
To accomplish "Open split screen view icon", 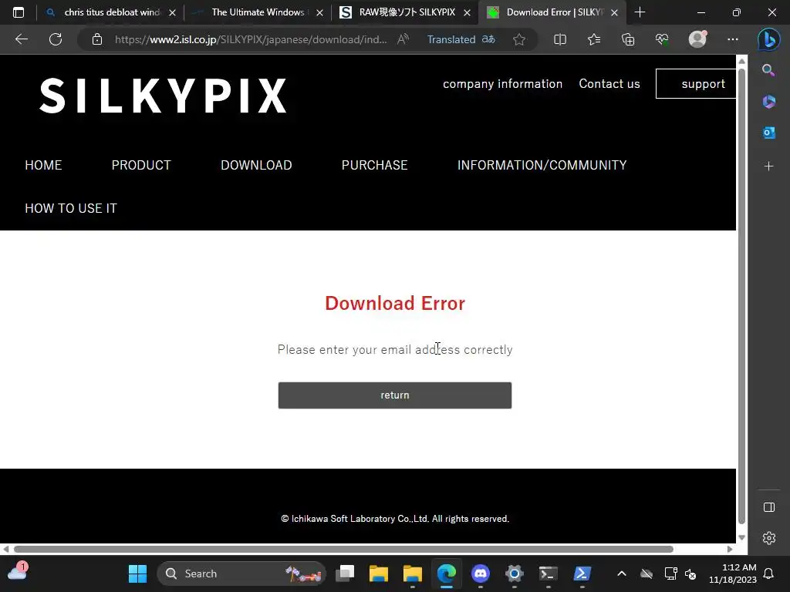I will pyautogui.click(x=560, y=39).
